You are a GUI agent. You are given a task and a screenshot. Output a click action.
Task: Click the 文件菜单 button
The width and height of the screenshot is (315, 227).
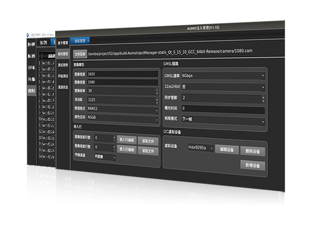(x=80, y=54)
